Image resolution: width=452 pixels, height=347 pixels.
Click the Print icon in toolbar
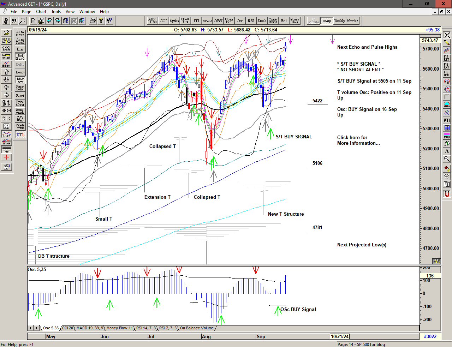pyautogui.click(x=93, y=21)
